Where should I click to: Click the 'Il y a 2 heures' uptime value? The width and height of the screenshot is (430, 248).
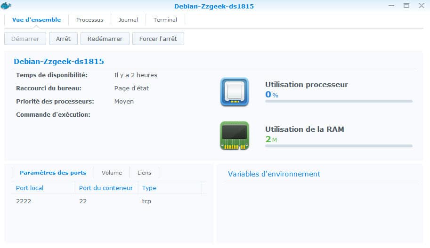pyautogui.click(x=136, y=75)
